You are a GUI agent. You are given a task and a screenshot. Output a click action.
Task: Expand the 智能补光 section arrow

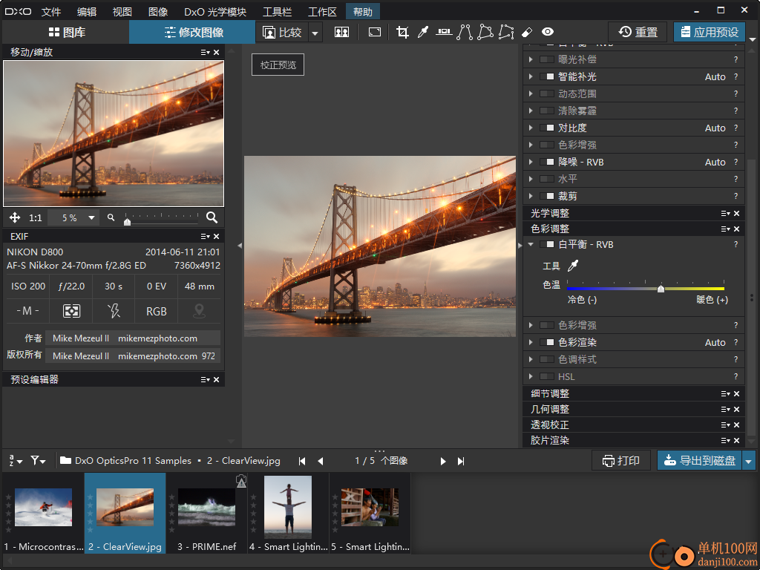click(x=531, y=76)
